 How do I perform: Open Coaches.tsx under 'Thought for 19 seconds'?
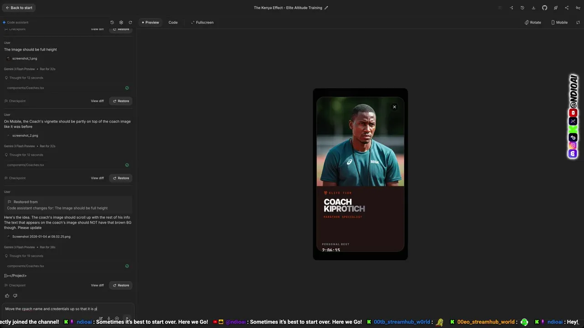click(26, 266)
